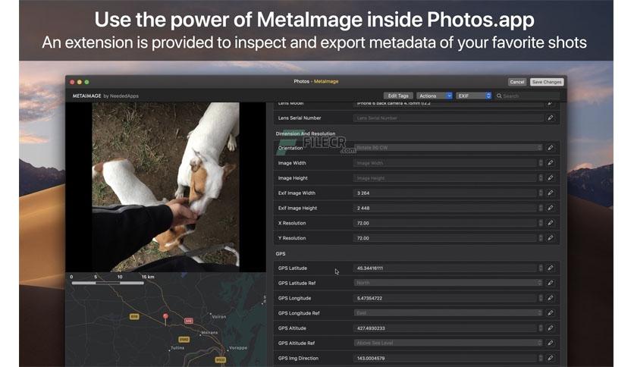Click the GPS Longitude stepper arrows
This screenshot has height=367, width=634.
541,298
